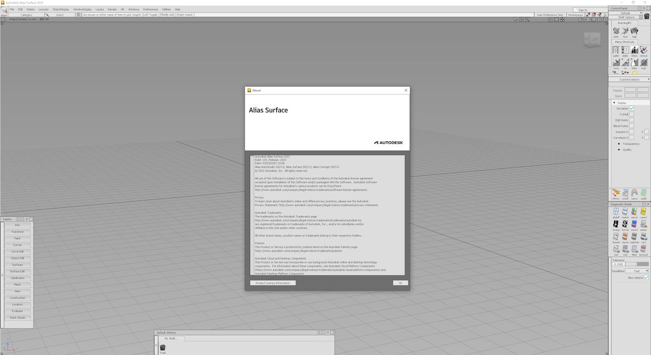
Task: Expand the Transparency section
Action: (x=618, y=144)
